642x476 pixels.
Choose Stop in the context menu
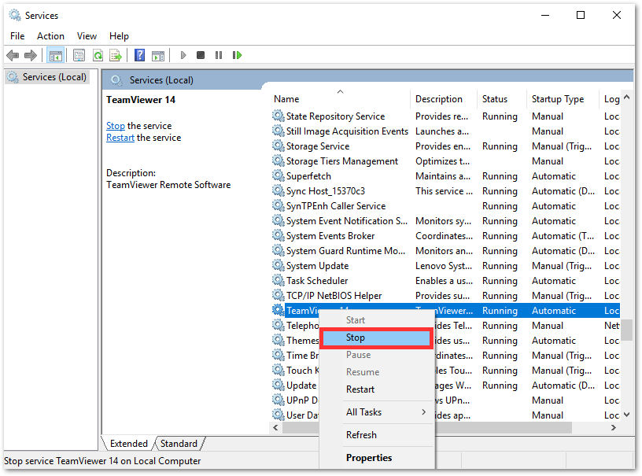tap(376, 338)
